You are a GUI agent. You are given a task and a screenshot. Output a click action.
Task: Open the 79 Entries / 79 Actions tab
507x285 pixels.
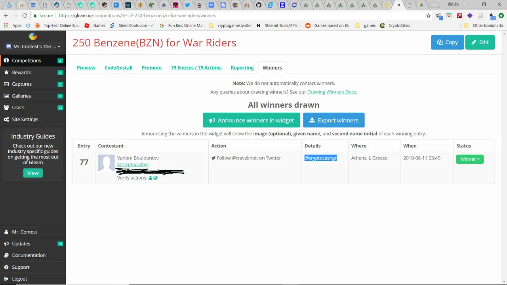click(196, 68)
